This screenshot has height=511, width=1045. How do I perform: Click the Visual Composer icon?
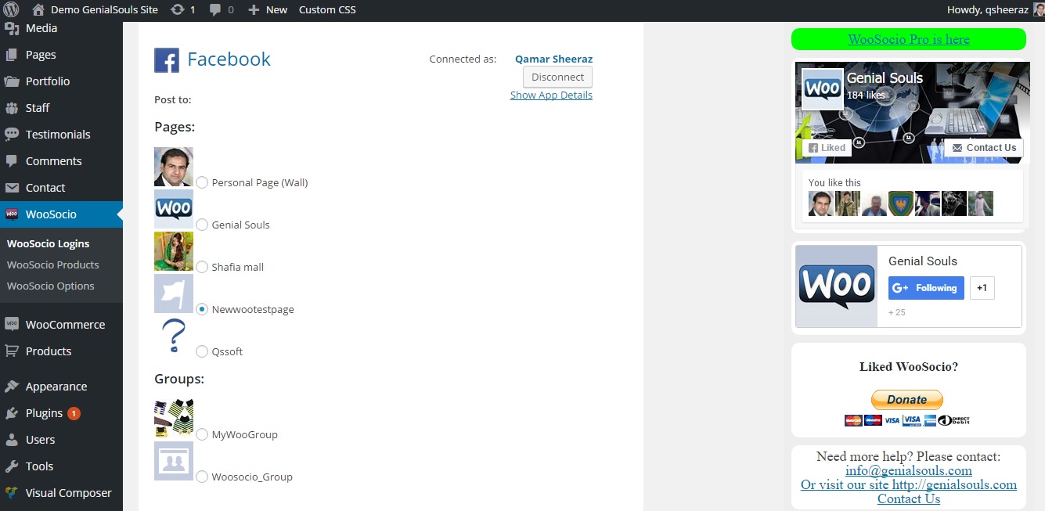(12, 493)
